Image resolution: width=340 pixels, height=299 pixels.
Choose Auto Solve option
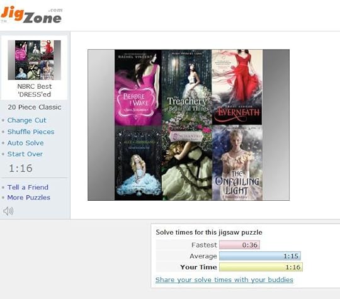pyautogui.click(x=25, y=143)
